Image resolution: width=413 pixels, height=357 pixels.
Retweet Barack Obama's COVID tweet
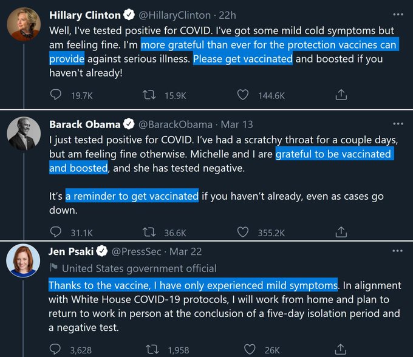point(149,232)
